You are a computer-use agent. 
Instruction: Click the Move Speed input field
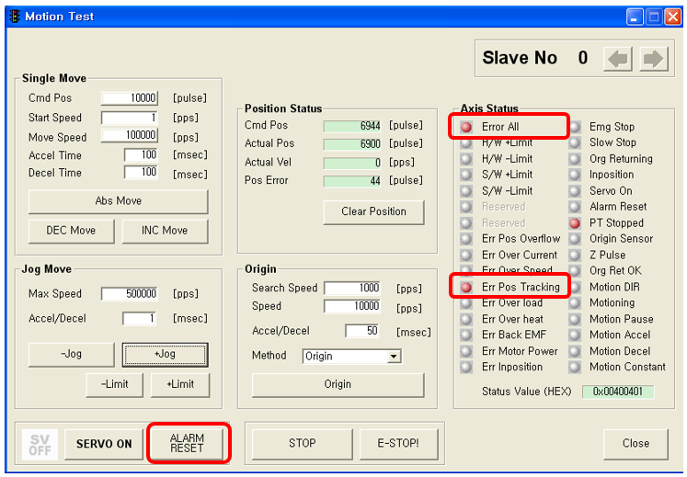click(x=130, y=135)
